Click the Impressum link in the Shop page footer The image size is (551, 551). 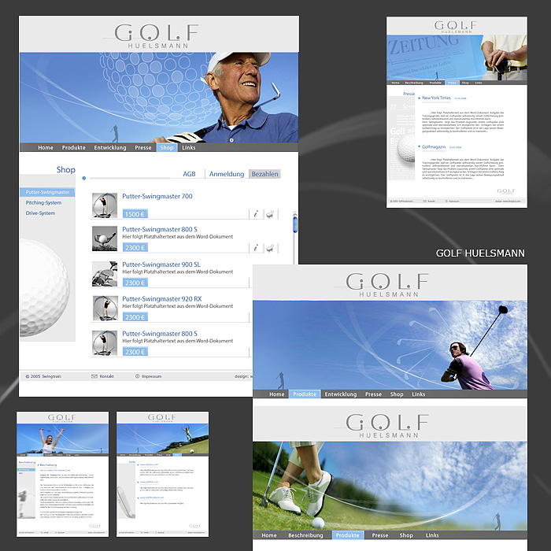(x=151, y=376)
